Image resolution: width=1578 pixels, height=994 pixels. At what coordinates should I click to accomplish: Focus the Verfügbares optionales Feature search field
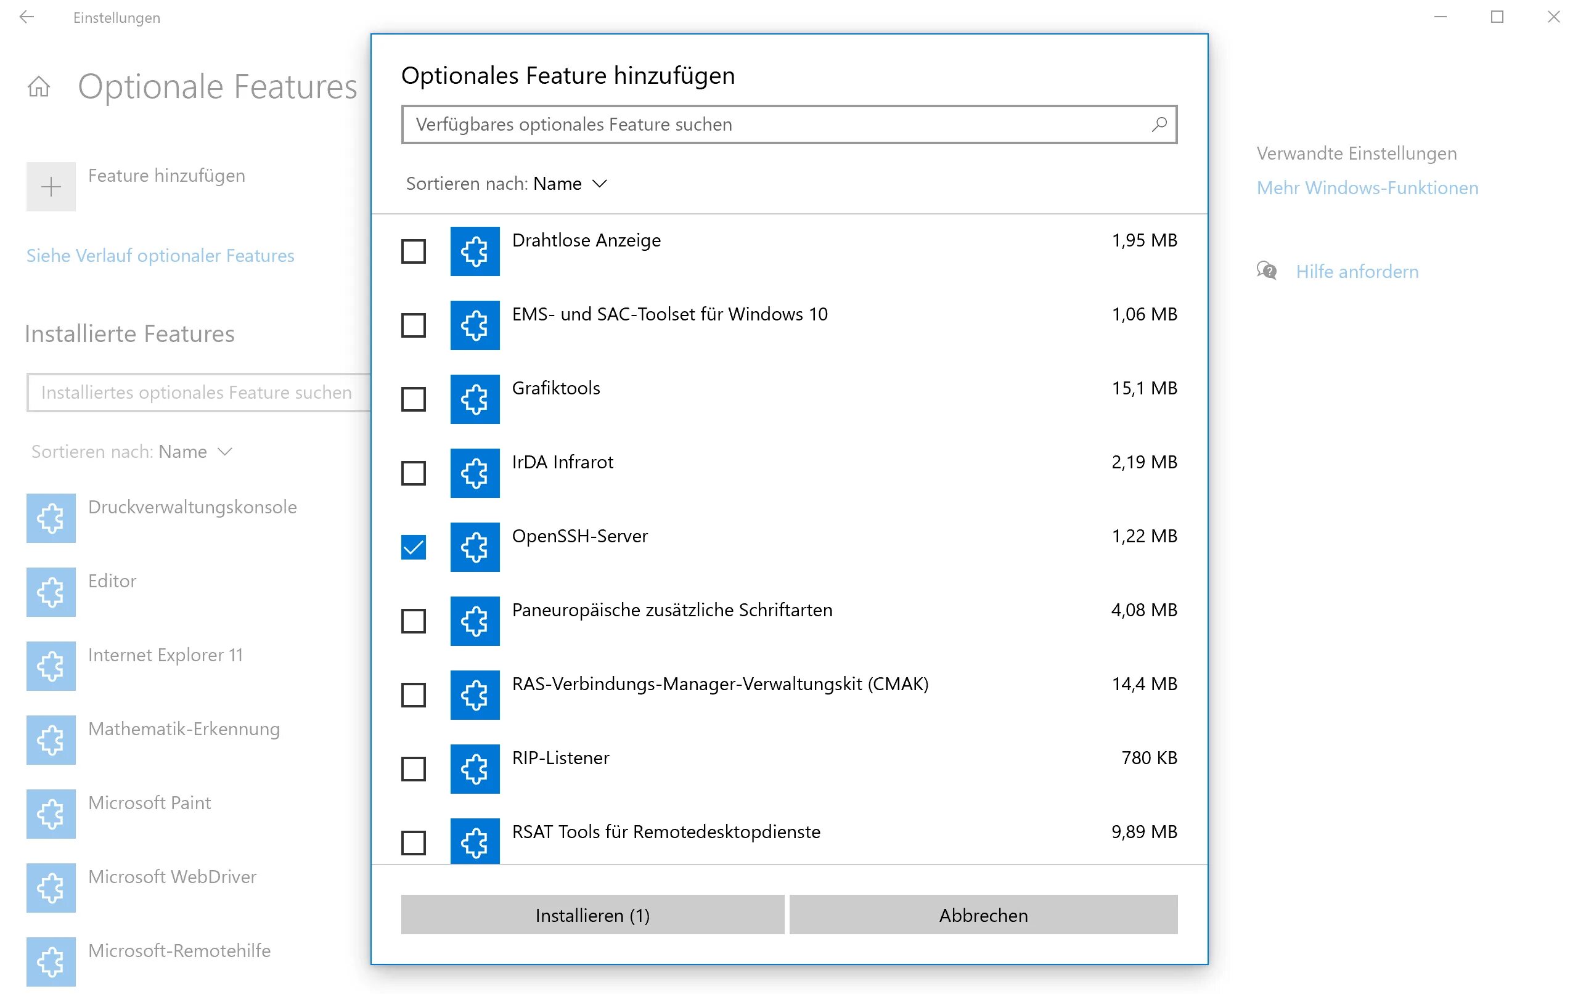click(x=773, y=124)
